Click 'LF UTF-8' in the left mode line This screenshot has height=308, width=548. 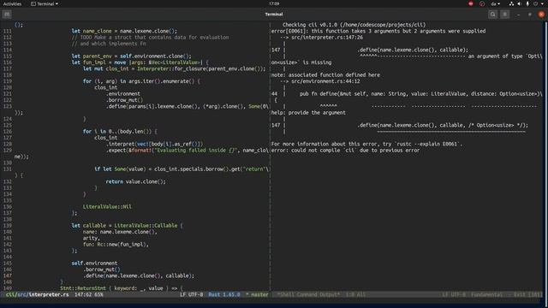[191, 294]
